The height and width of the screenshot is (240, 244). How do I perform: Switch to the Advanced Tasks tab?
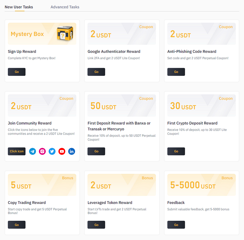65,7
